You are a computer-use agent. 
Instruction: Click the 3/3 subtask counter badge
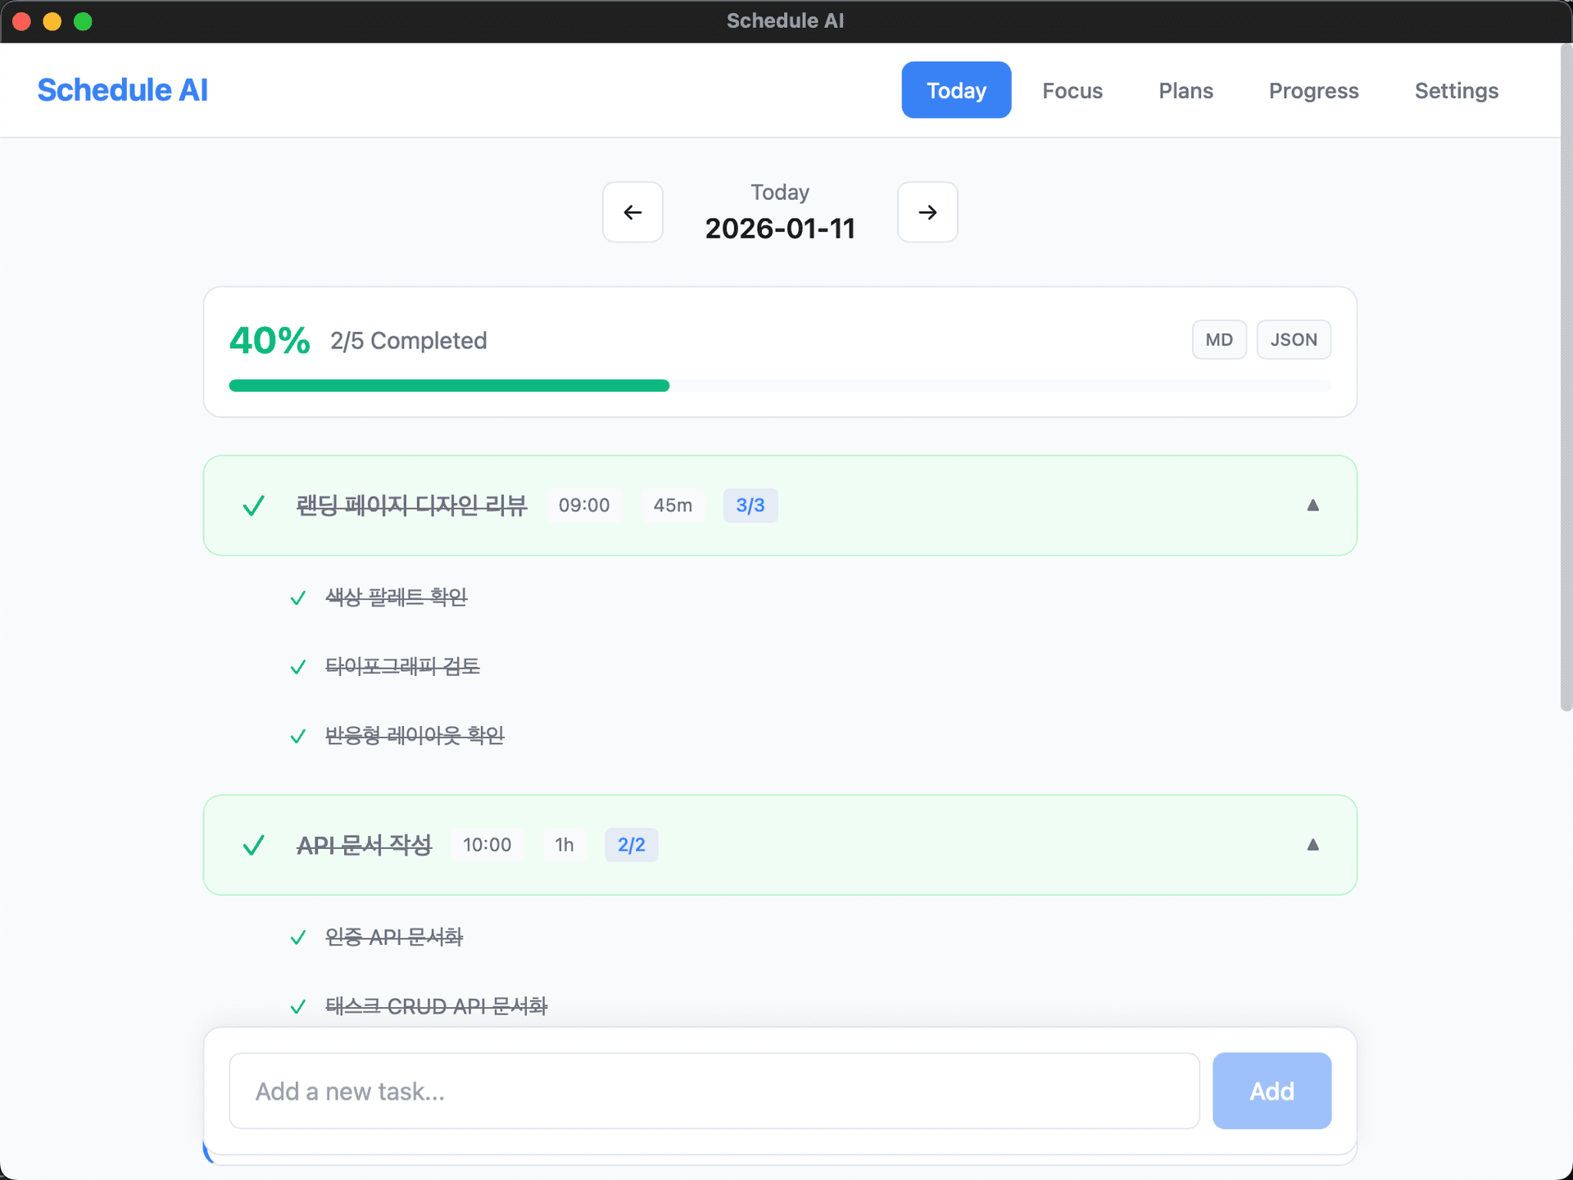pyautogui.click(x=750, y=506)
